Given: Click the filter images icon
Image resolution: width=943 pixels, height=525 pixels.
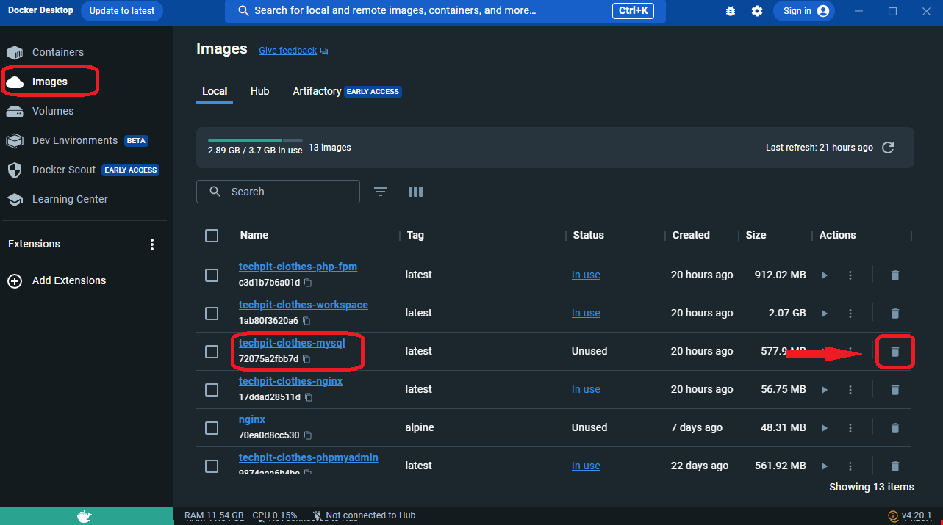Looking at the screenshot, I should pos(380,192).
